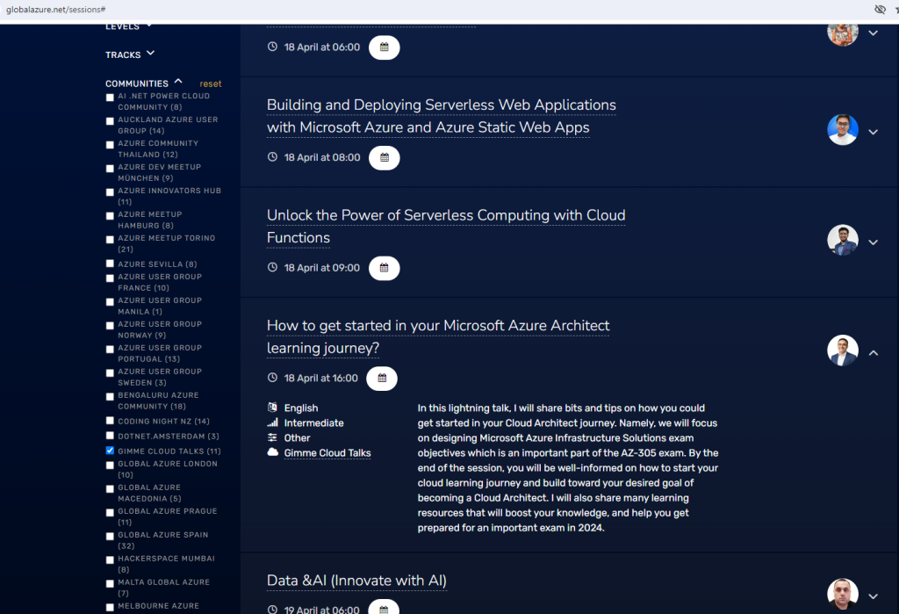Click speaker avatar for Serverless Web Applications session
The image size is (899, 614).
coord(842,130)
